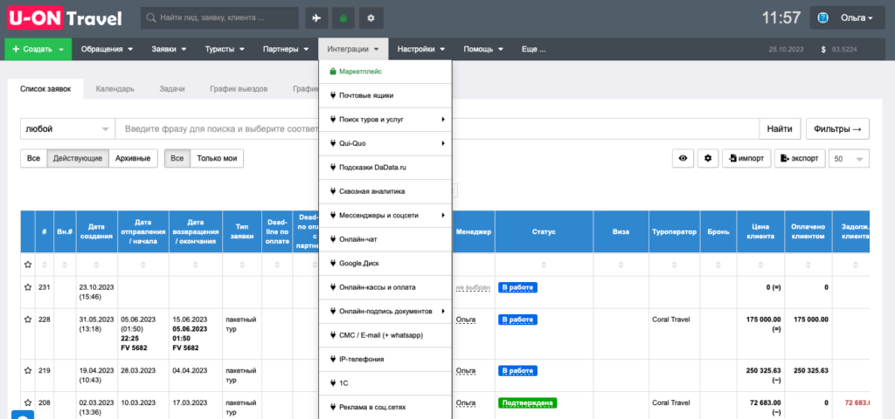Switch to Календарь tab

click(x=115, y=89)
